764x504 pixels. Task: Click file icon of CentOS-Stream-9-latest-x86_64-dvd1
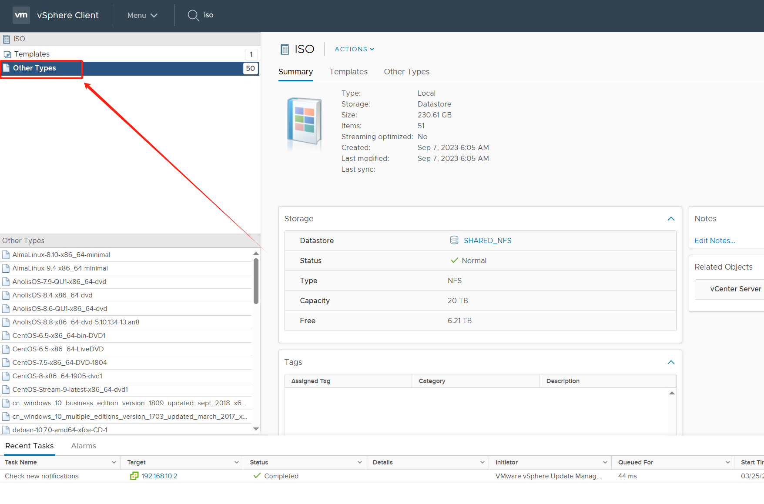[x=6, y=390]
